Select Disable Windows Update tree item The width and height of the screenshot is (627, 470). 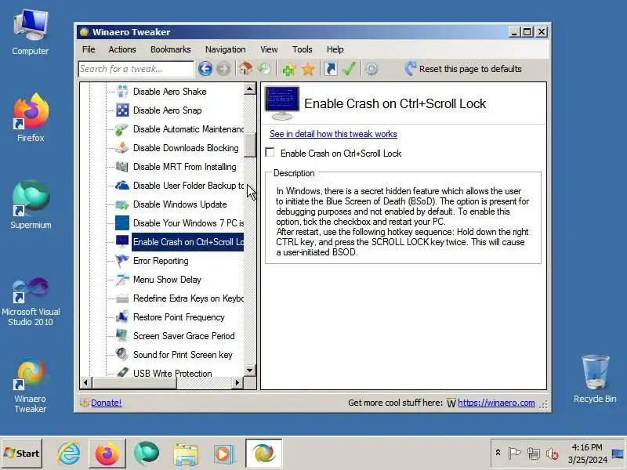pyautogui.click(x=179, y=204)
